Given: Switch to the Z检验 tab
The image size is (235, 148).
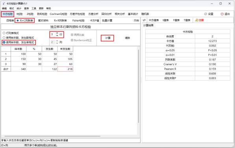Looking at the screenshot, I should (30, 14).
